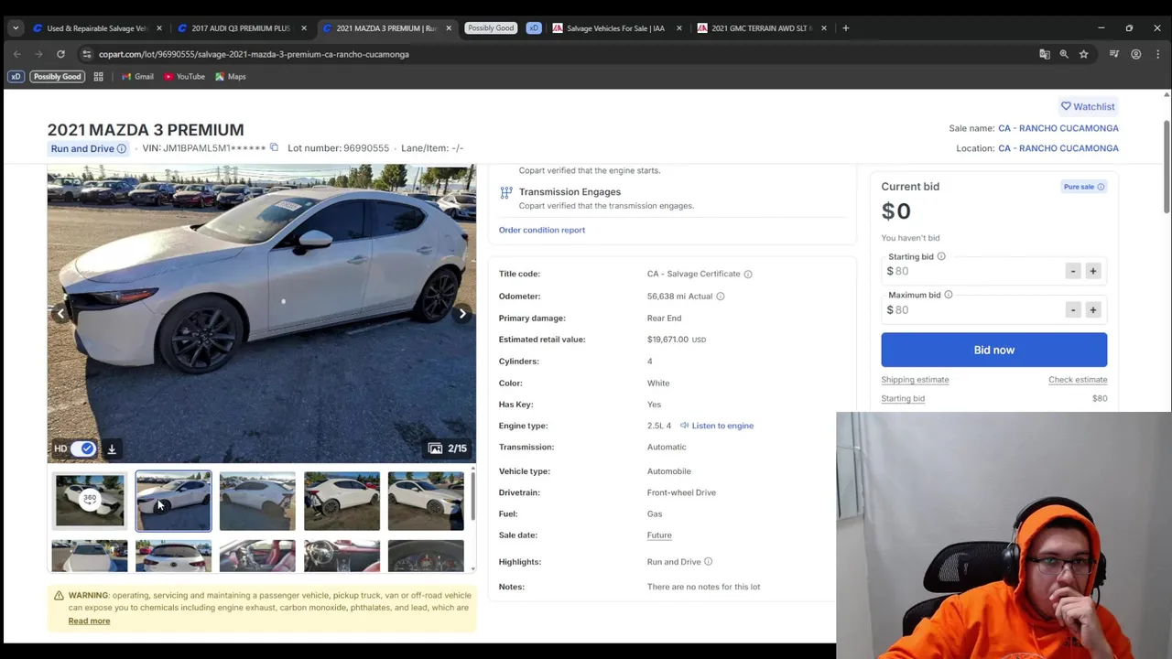Show next vehicle photo arrow
Image resolution: width=1172 pixels, height=659 pixels.
(462, 314)
